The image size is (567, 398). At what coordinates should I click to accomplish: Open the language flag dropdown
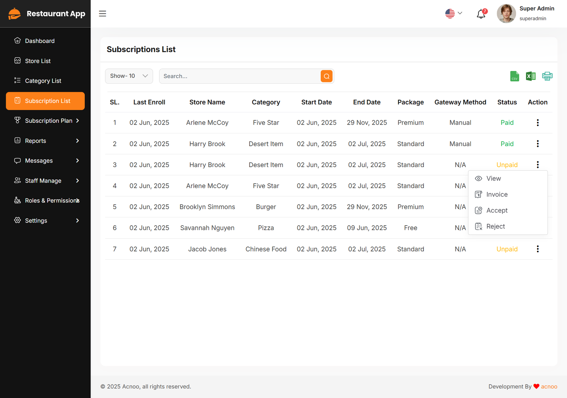454,13
